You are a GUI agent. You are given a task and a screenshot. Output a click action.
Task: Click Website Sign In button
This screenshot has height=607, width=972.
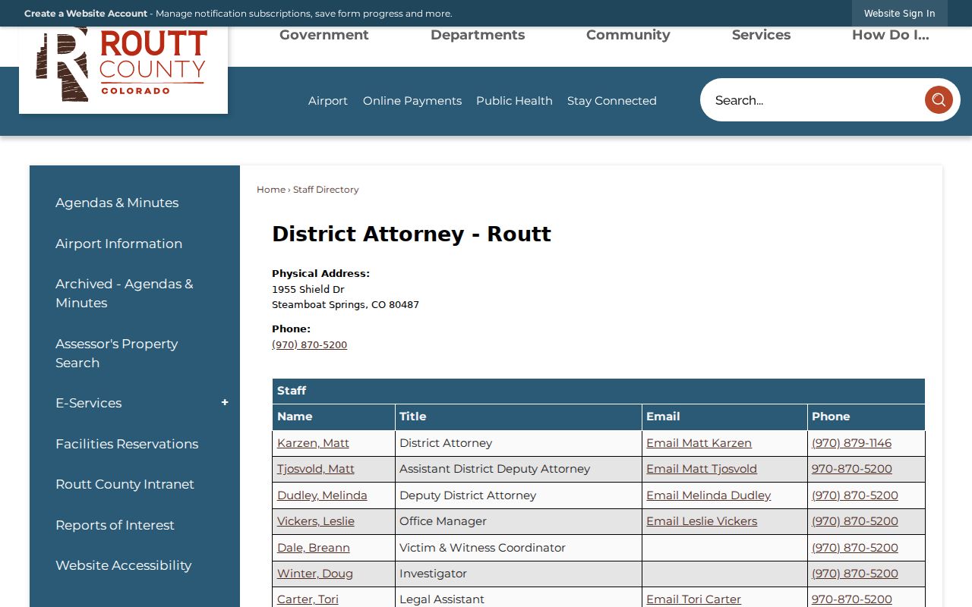899,14
